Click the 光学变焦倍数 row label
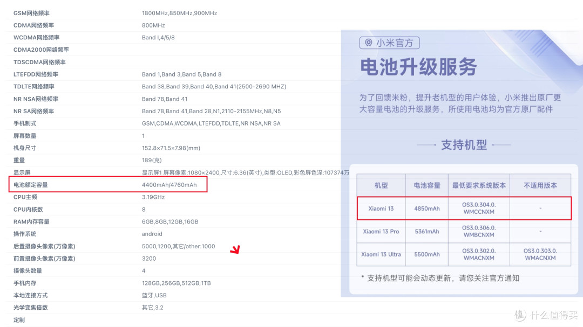The width and height of the screenshot is (583, 327). (30, 308)
